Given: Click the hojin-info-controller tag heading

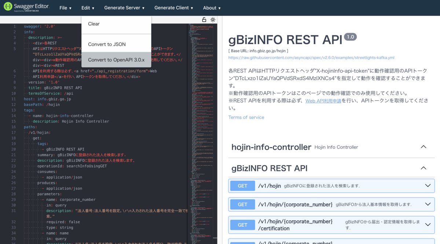Looking at the screenshot, I should click(271, 147).
